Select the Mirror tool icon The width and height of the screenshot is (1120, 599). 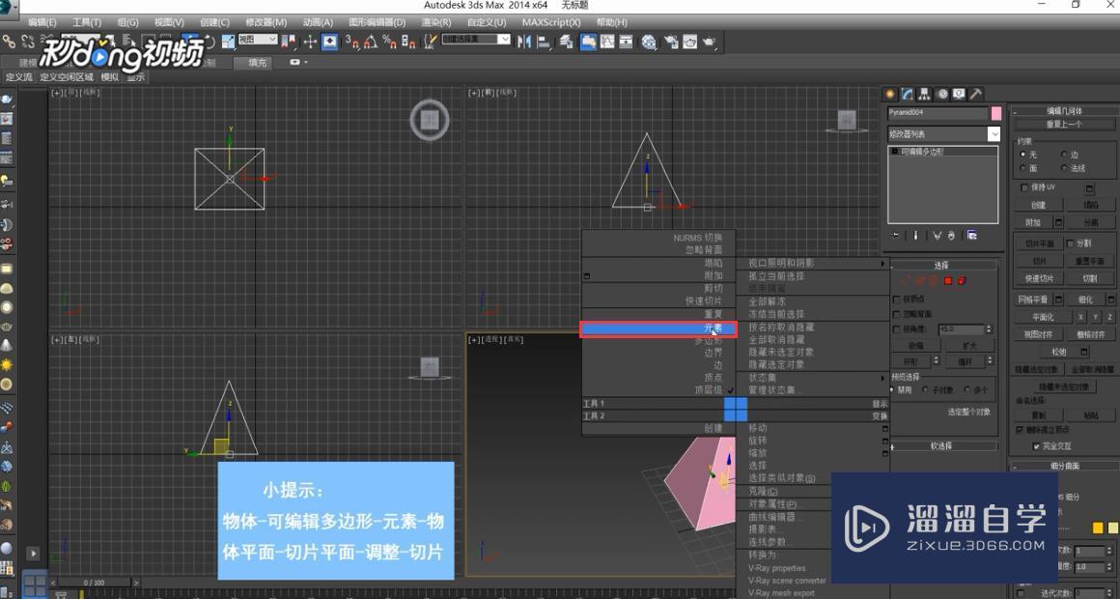coord(522,42)
